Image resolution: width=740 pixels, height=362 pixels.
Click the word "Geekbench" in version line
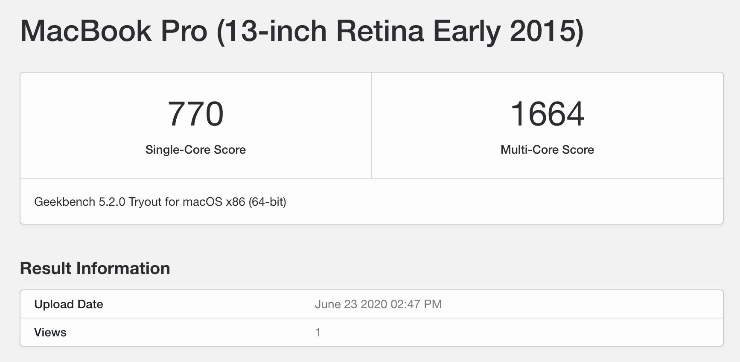[x=65, y=202]
